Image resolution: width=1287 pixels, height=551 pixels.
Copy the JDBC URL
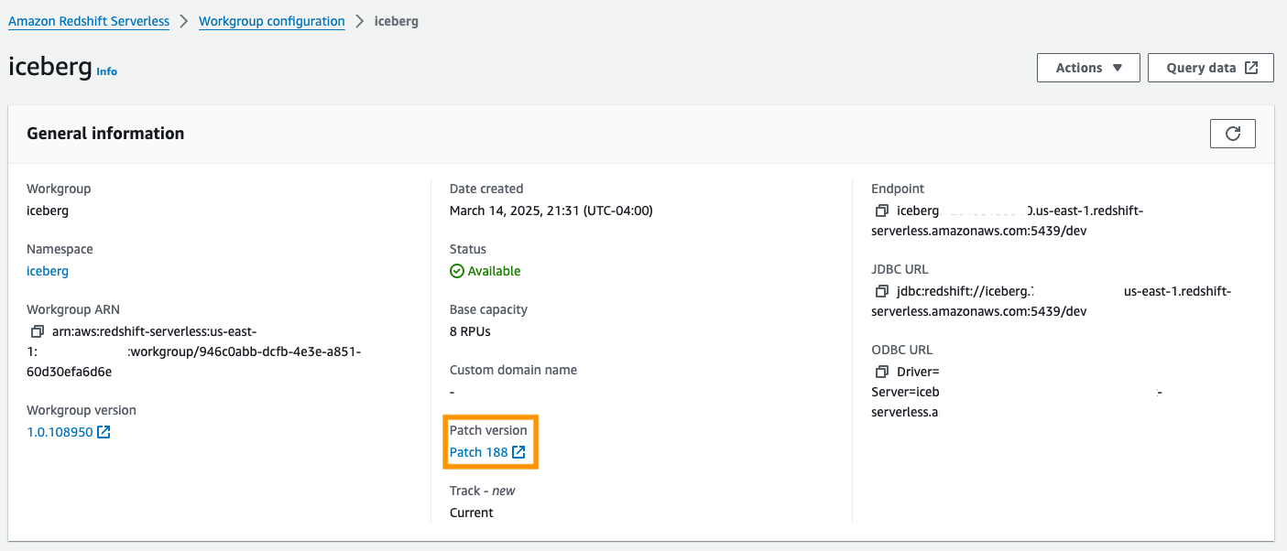click(882, 291)
